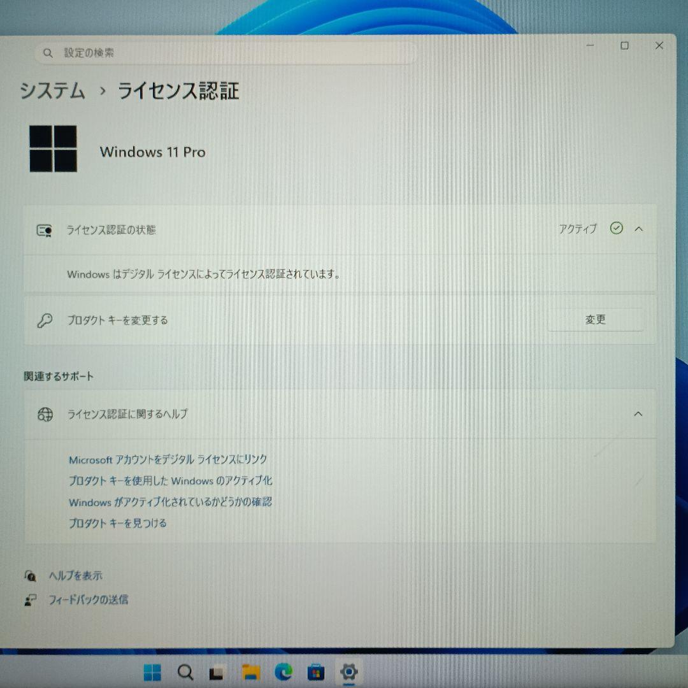Click the product key icon
The image size is (688, 688).
45,320
